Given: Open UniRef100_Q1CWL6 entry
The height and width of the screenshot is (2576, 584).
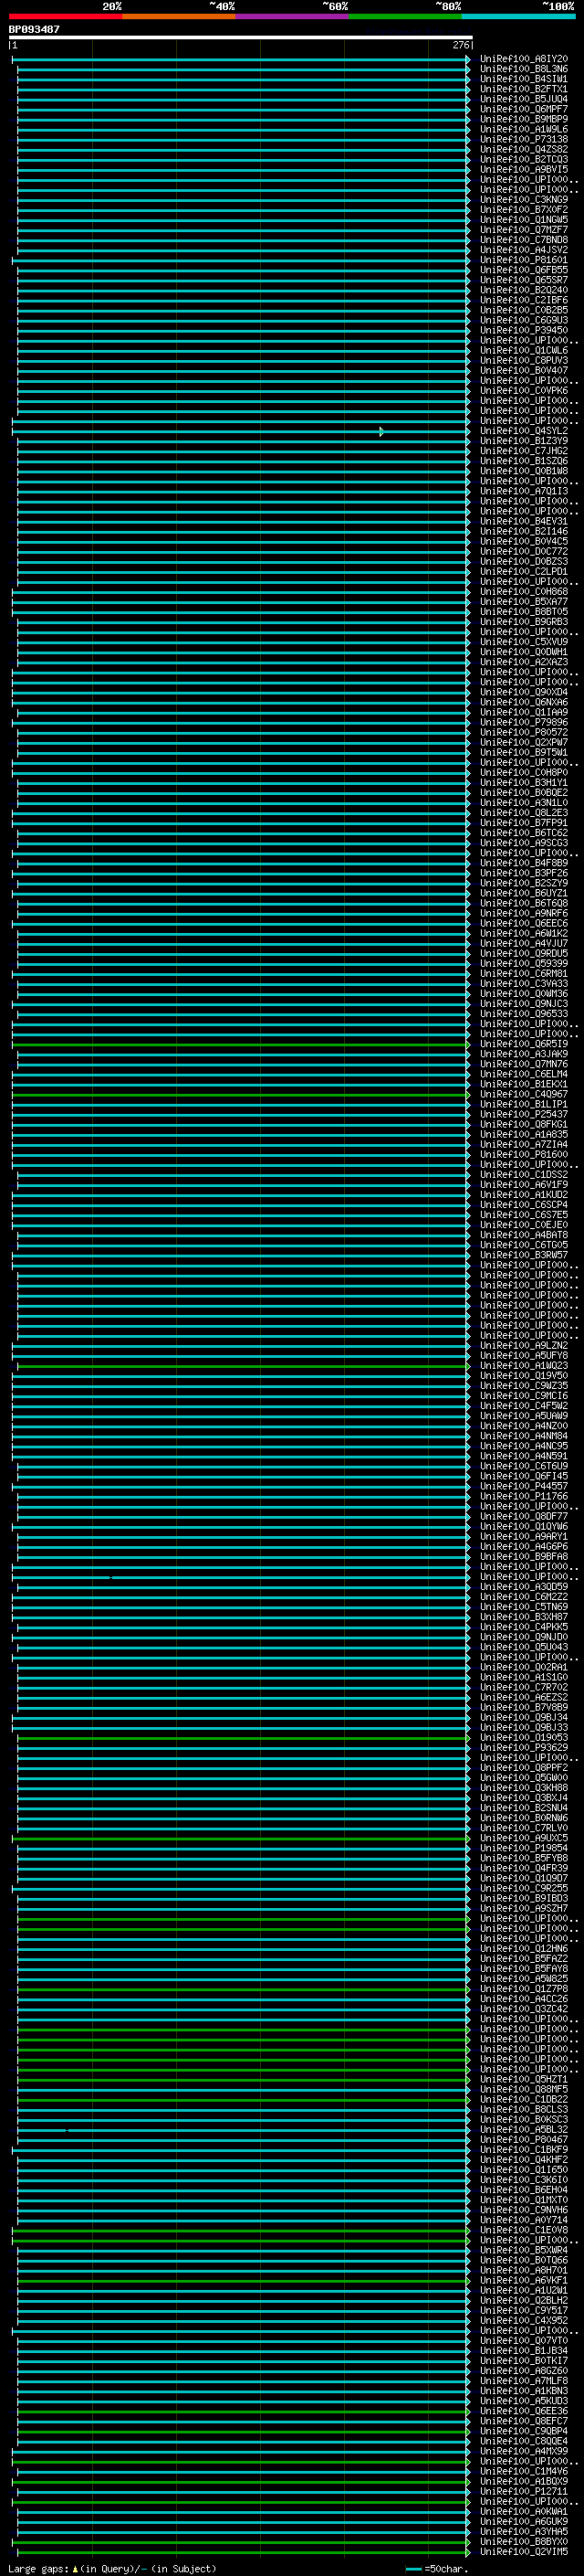Looking at the screenshot, I should [x=524, y=350].
